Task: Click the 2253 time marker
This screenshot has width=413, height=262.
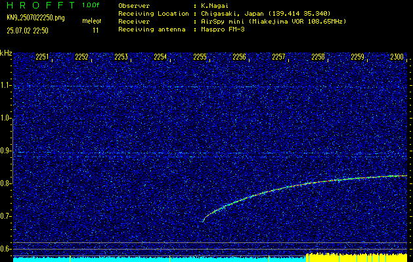Action: click(121, 57)
